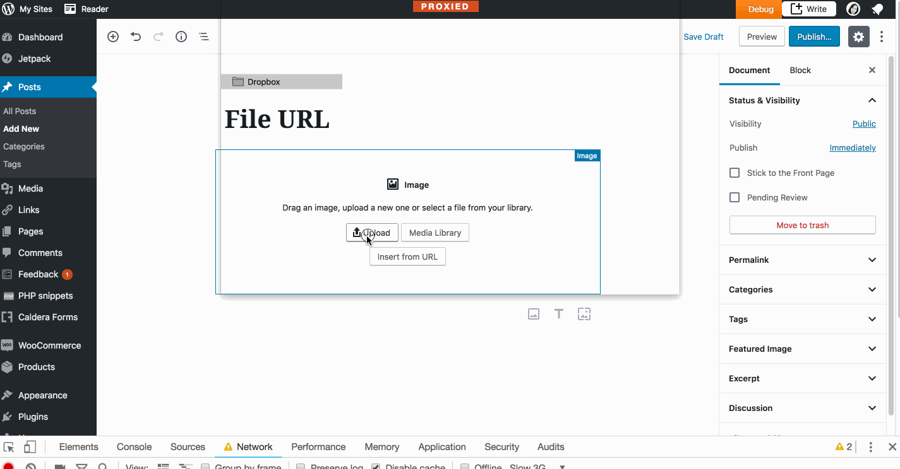
Task: Click the Publish button
Action: [814, 37]
